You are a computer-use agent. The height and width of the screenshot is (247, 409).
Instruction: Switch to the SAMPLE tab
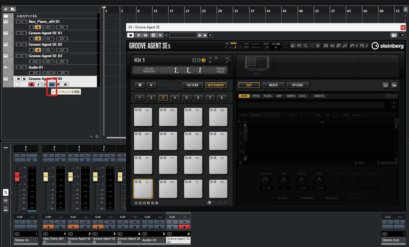pos(291,96)
